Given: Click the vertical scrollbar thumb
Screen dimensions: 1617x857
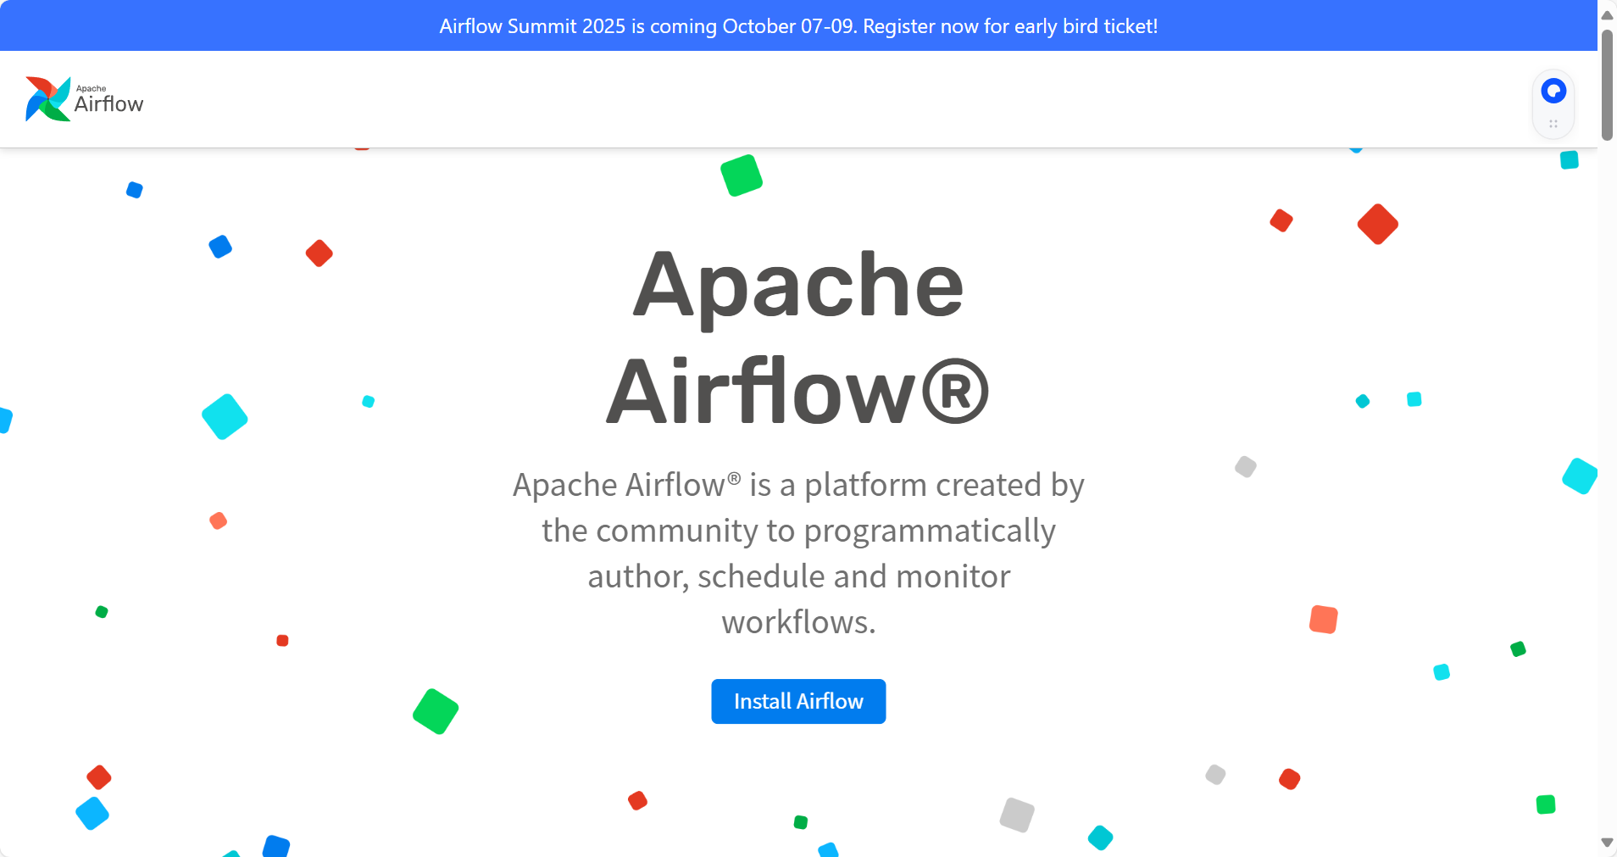Looking at the screenshot, I should (x=1607, y=85).
